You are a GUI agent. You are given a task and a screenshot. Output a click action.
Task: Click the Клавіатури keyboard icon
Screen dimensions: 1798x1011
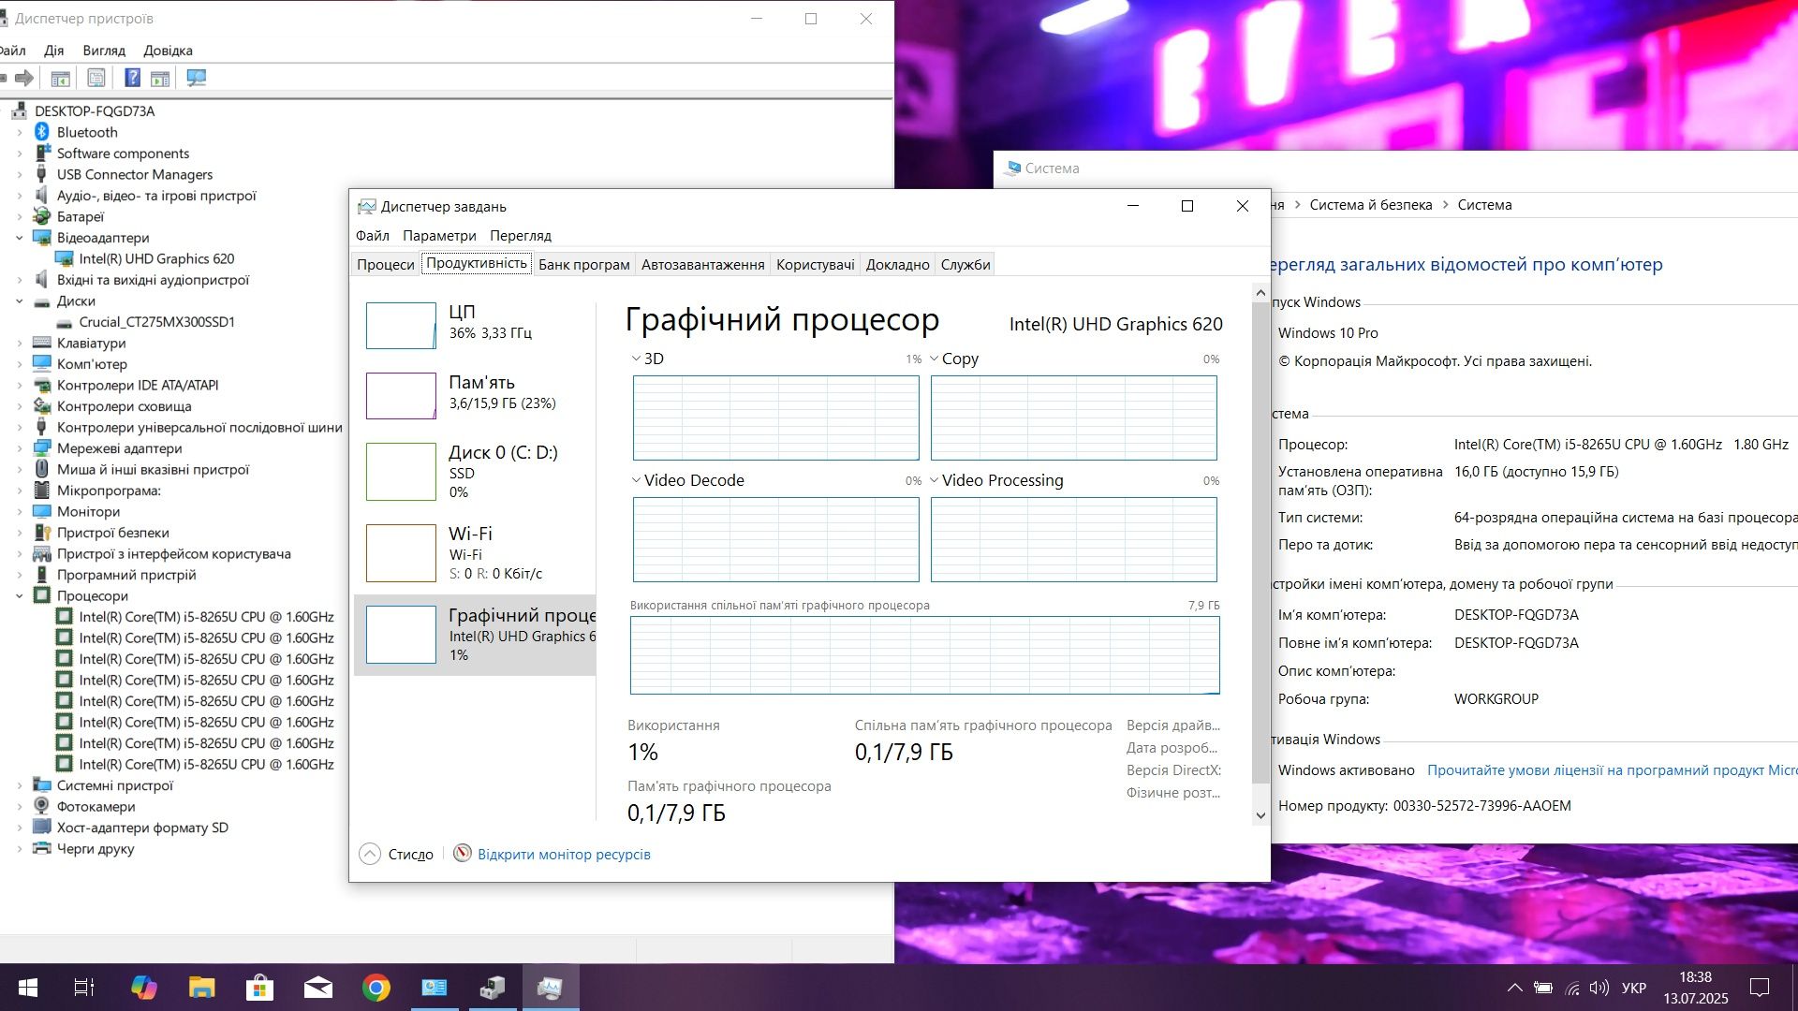pos(42,343)
